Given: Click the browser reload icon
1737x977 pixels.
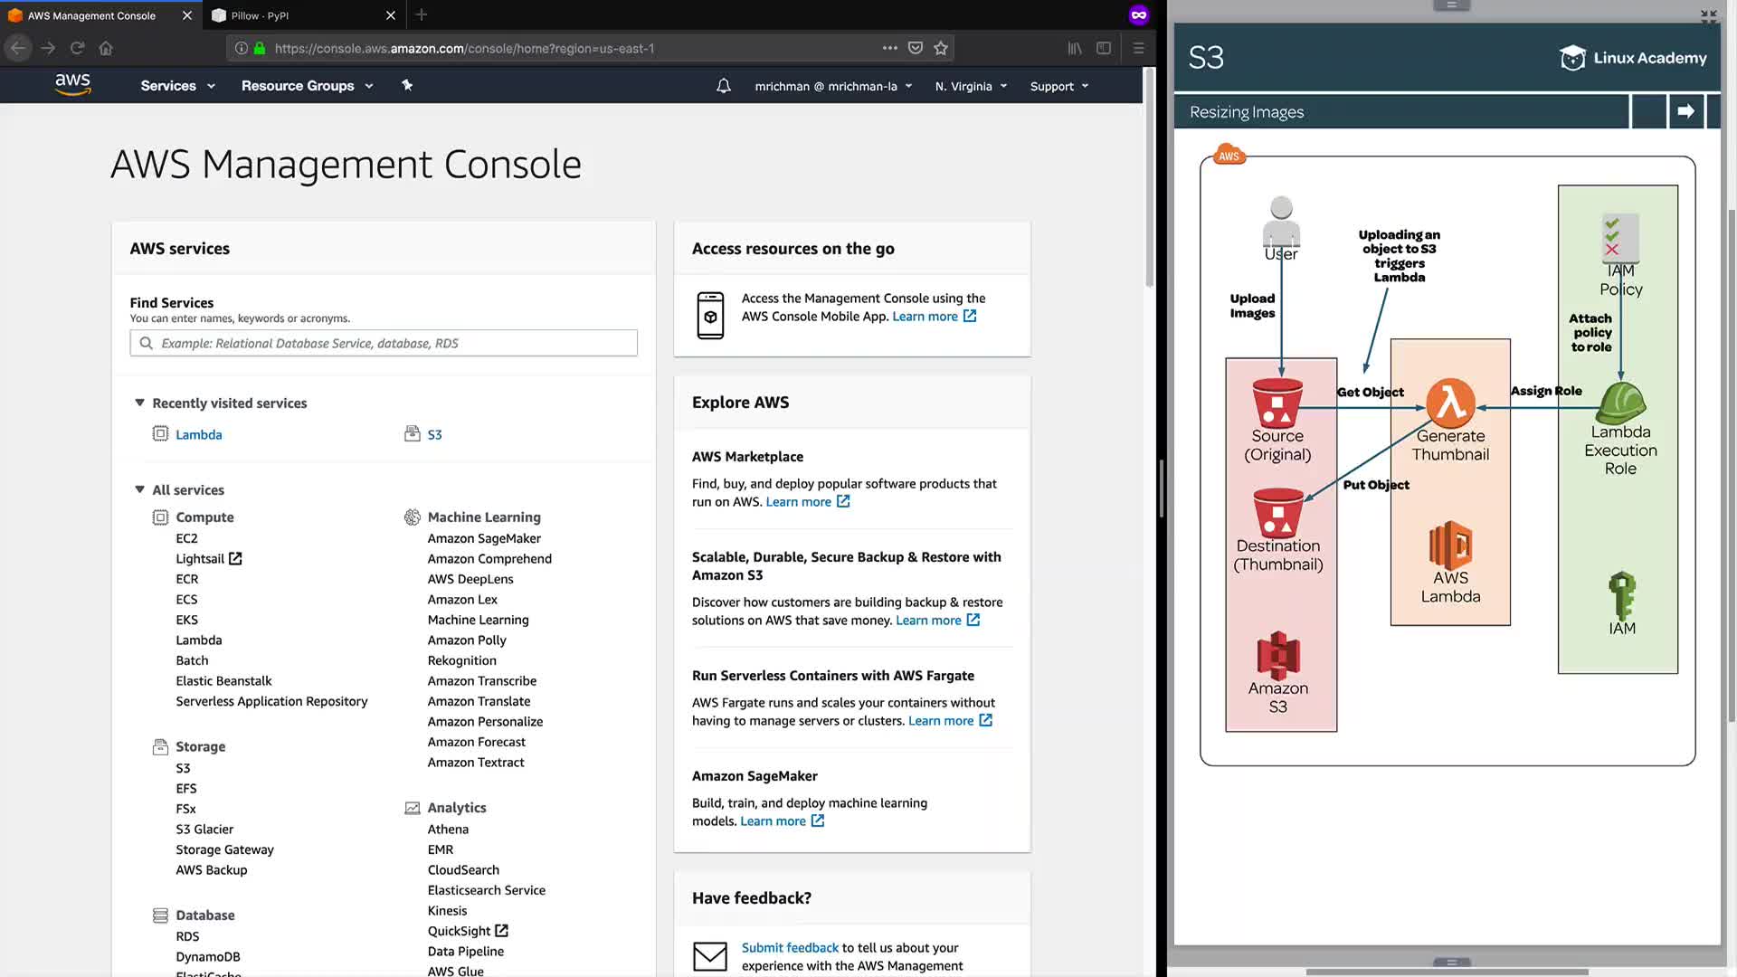Looking at the screenshot, I should tap(78, 48).
